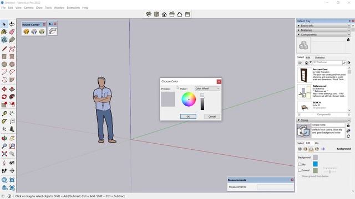Image resolution: width=355 pixels, height=199 pixels.
Task: Click the Simple Style name field
Action: (x=328, y=125)
